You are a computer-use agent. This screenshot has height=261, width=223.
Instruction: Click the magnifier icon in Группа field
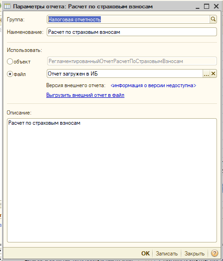tap(213, 19)
